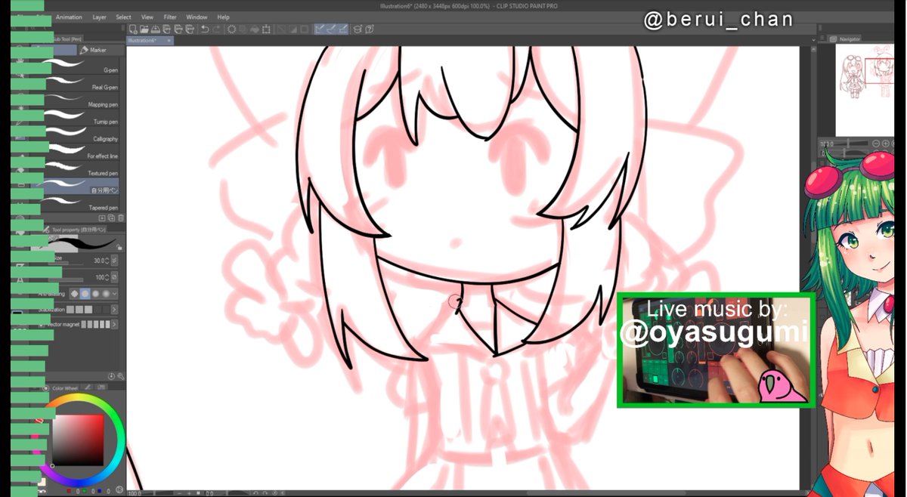This screenshot has width=907, height=497.
Task: Click the Undo arrow in the toolbar
Action: pos(205,29)
